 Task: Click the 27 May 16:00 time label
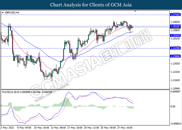pos(125,128)
